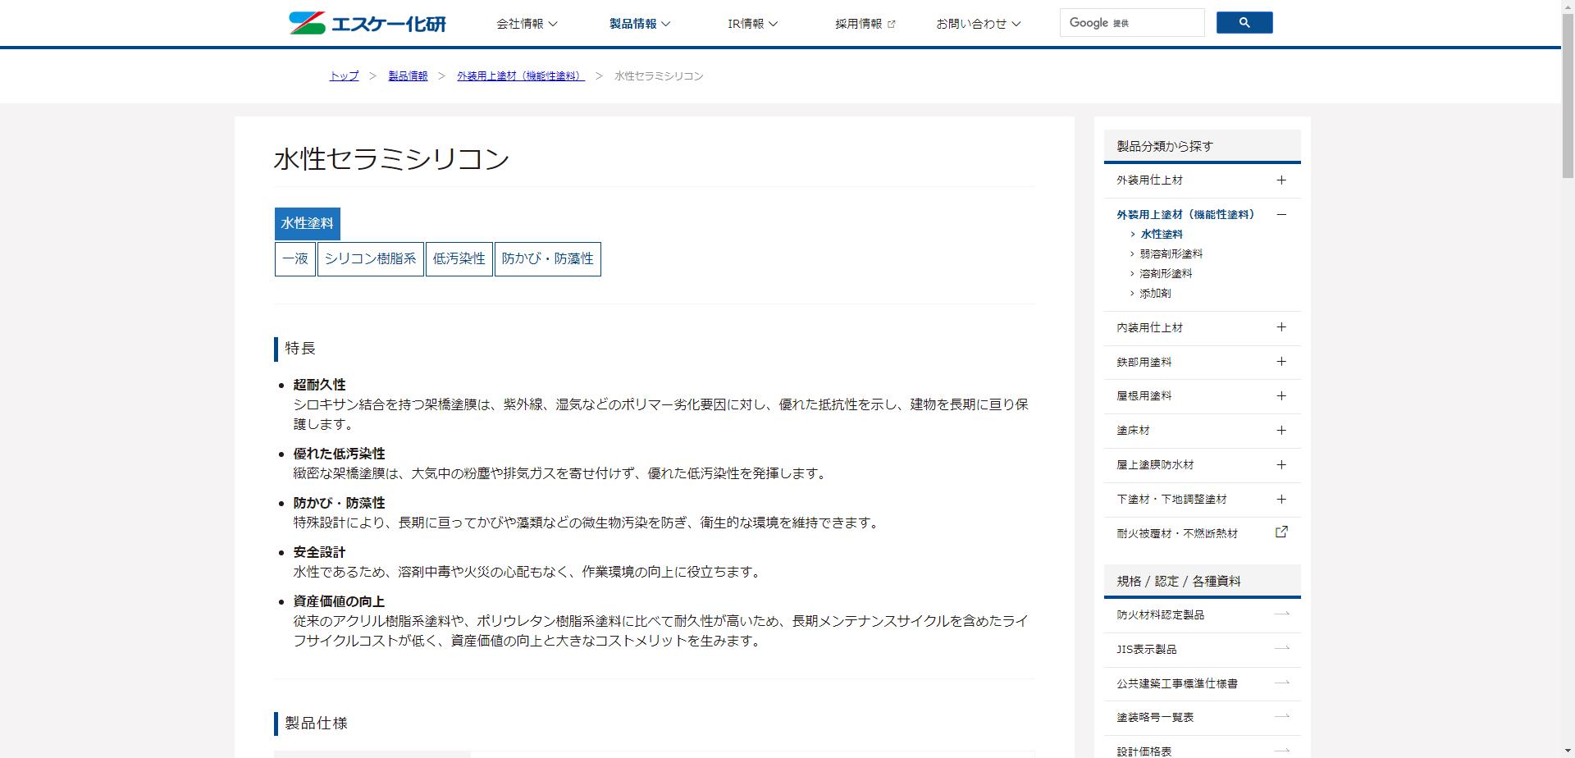Click the エスケー化研 company logo
Viewport: 1575px width, 758px height.
[367, 23]
